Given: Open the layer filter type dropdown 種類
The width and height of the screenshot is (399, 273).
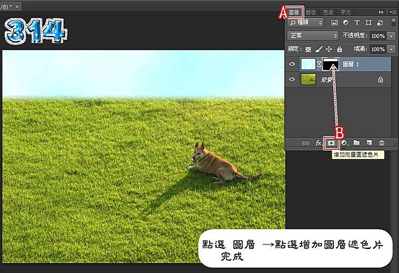Looking at the screenshot, I should (305, 23).
